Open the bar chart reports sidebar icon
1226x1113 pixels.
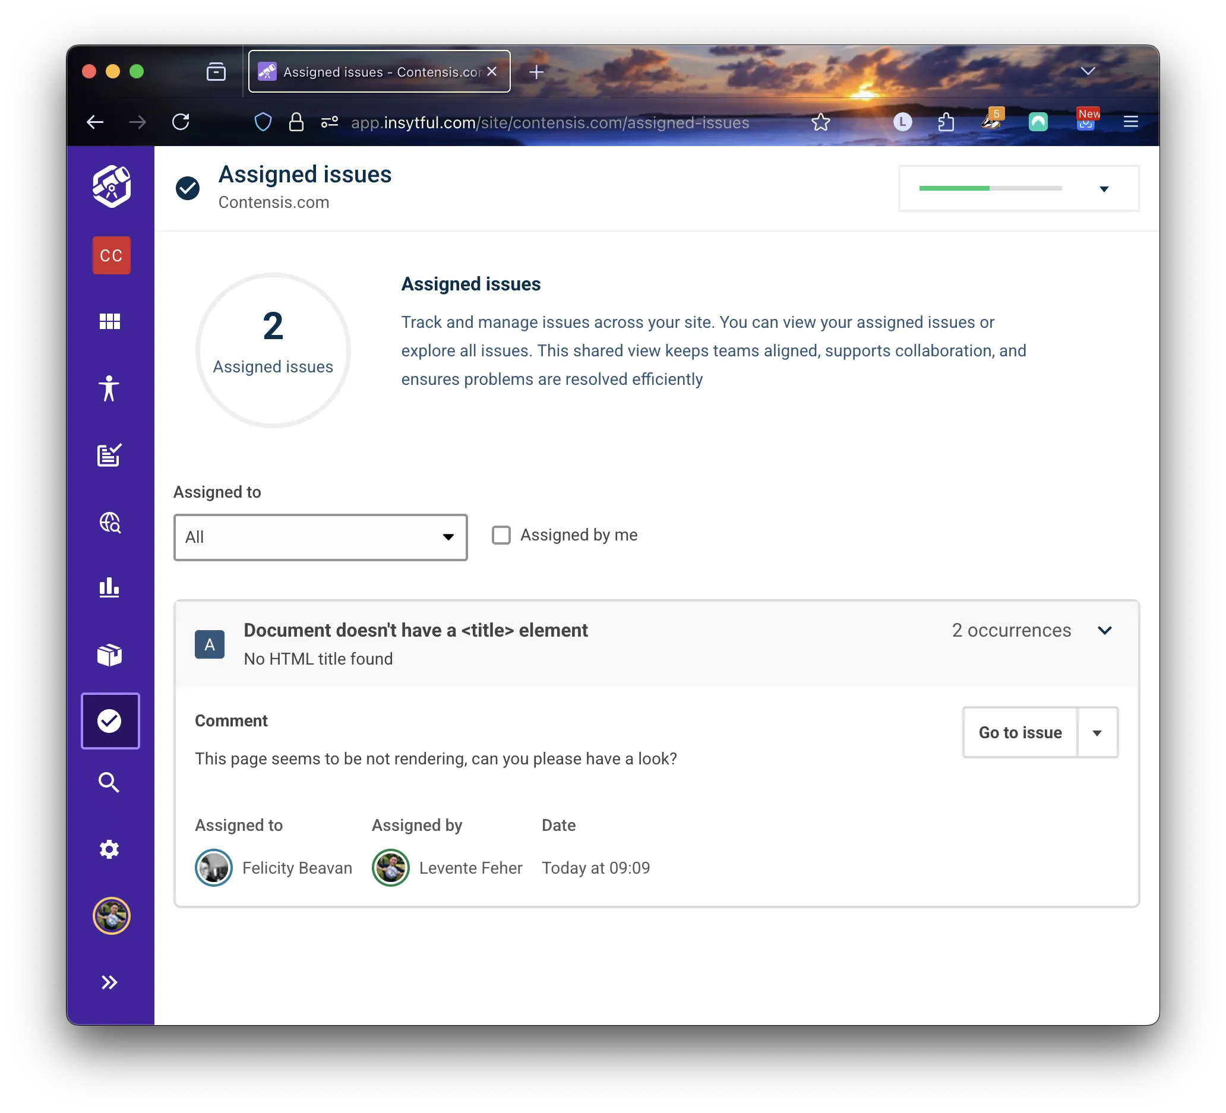(x=109, y=587)
